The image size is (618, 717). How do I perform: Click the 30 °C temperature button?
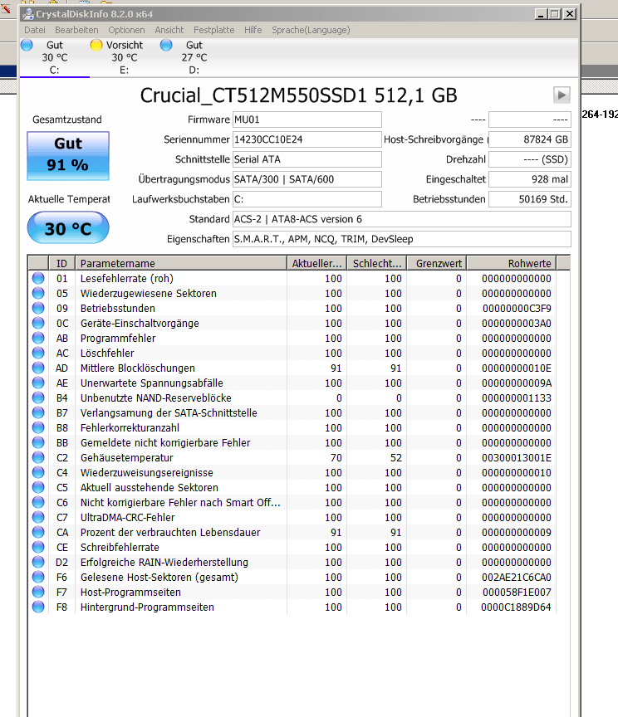click(68, 227)
